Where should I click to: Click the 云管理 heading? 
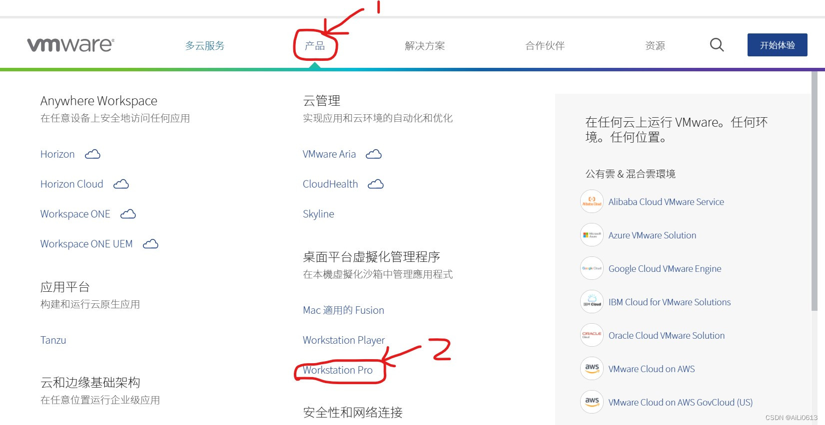pos(322,101)
